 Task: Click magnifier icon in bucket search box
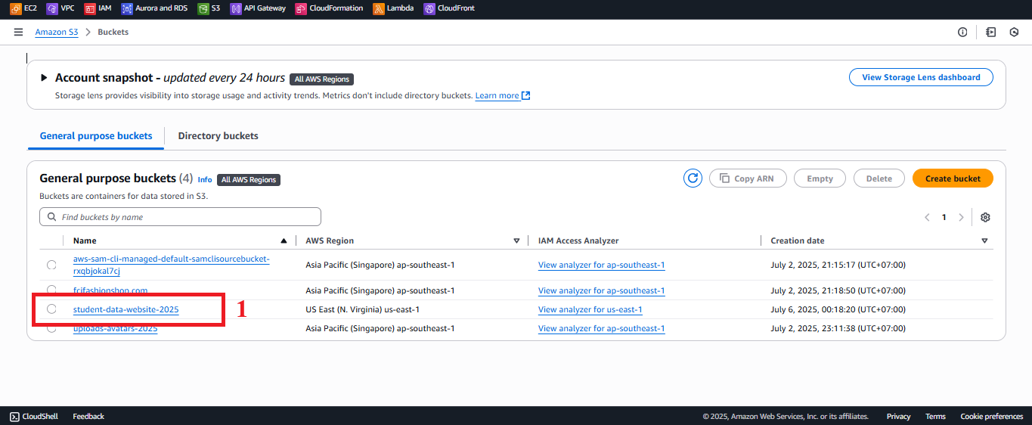pyautogui.click(x=51, y=217)
